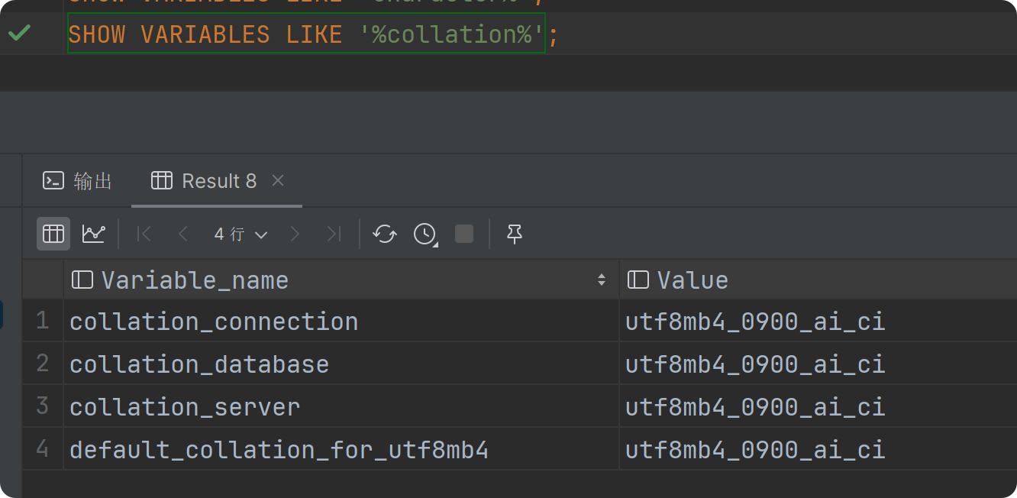The image size is (1017, 498).
Task: Switch to the 输出 output tab
Action: click(x=78, y=181)
